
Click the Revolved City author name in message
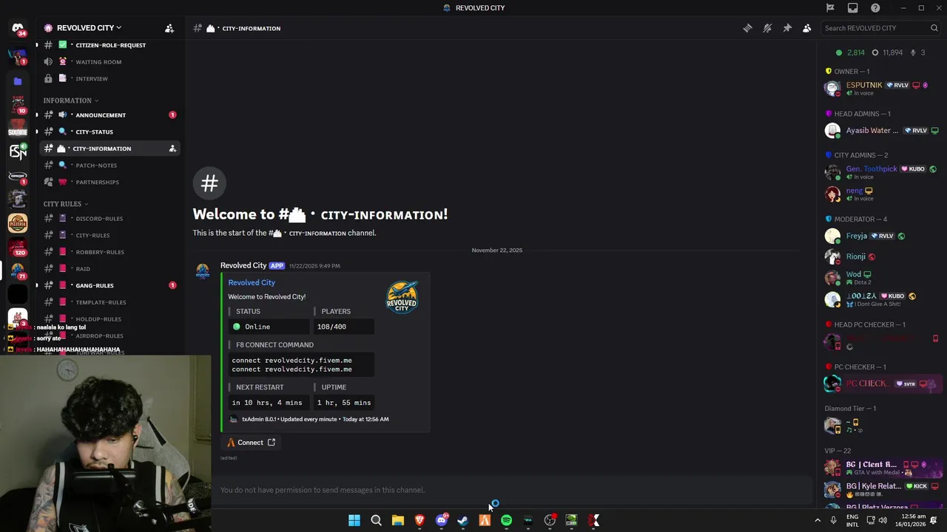pos(243,265)
